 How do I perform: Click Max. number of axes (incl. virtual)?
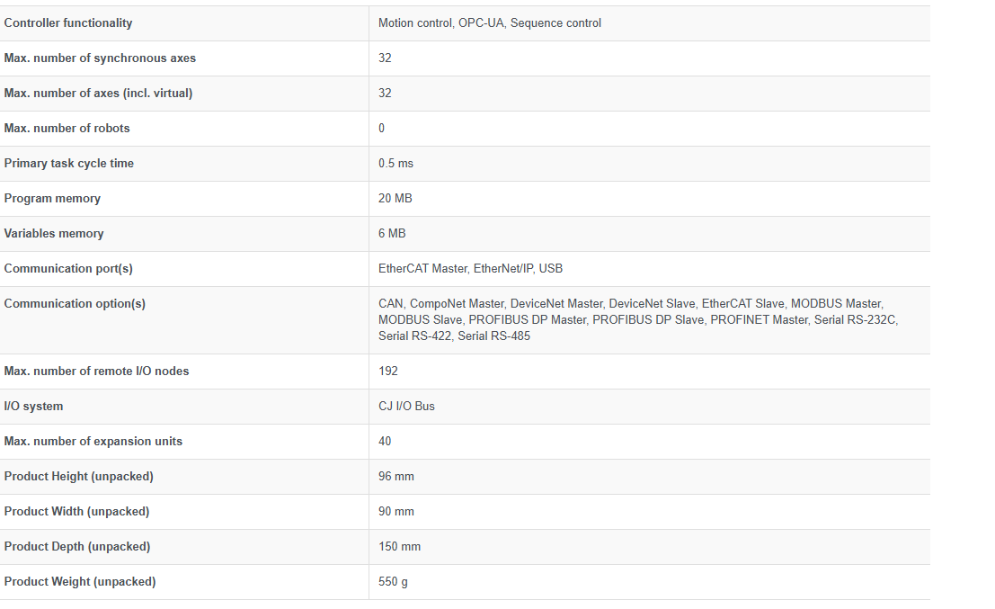coord(98,94)
